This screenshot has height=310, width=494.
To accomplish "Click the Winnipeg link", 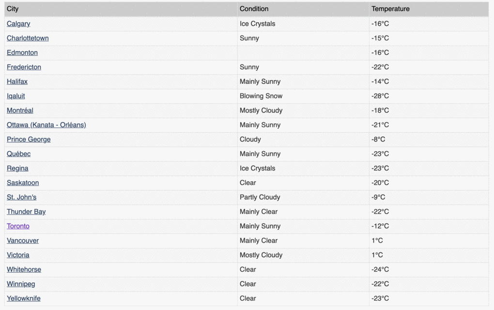I will [21, 284].
